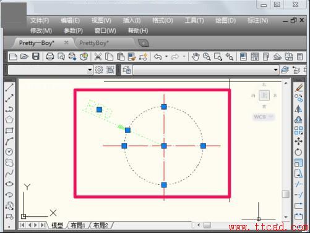
Task: Open the 修改(M) menu
Action: pos(41,31)
